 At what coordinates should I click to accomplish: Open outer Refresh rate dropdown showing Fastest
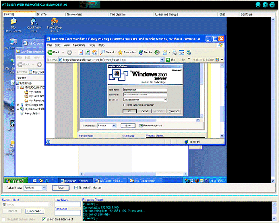click(44, 188)
